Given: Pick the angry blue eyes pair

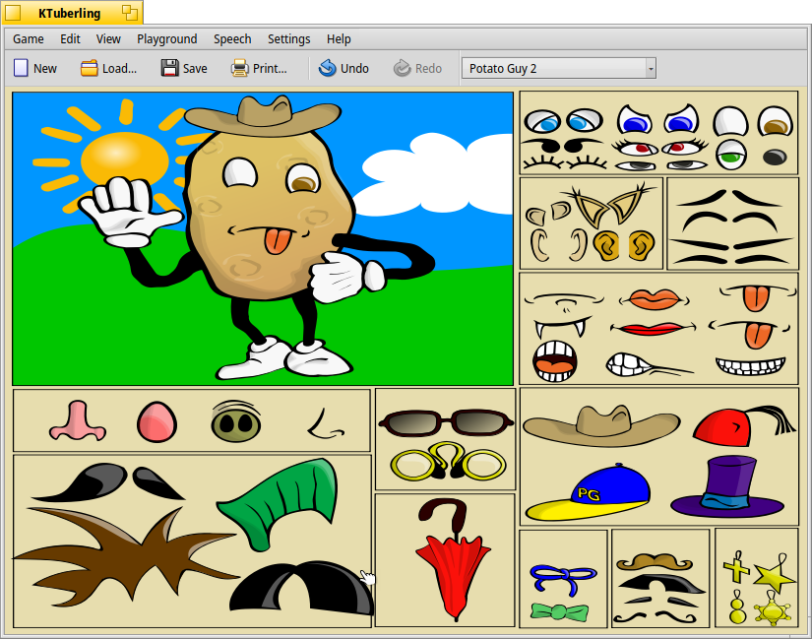Looking at the screenshot, I should pos(658,119).
